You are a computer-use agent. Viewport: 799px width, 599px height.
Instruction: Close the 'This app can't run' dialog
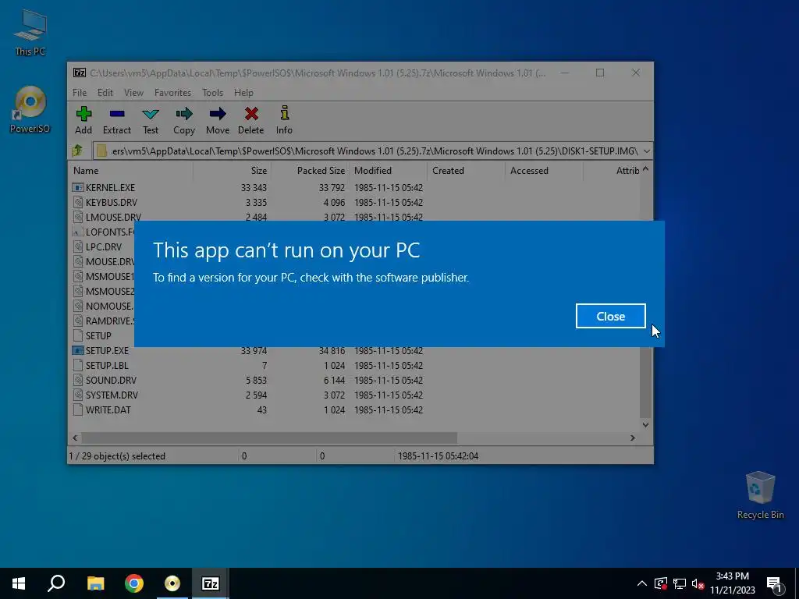coord(610,317)
